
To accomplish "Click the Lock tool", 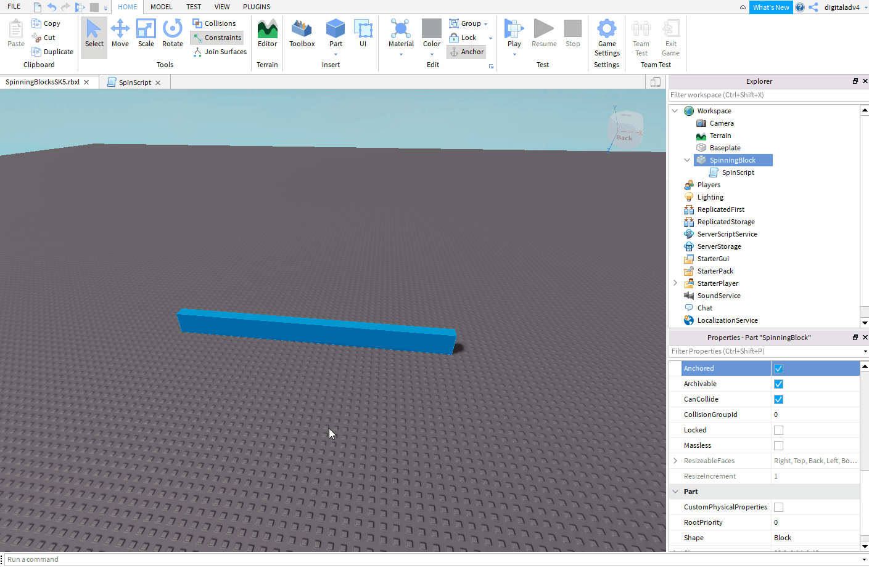I will 463,38.
